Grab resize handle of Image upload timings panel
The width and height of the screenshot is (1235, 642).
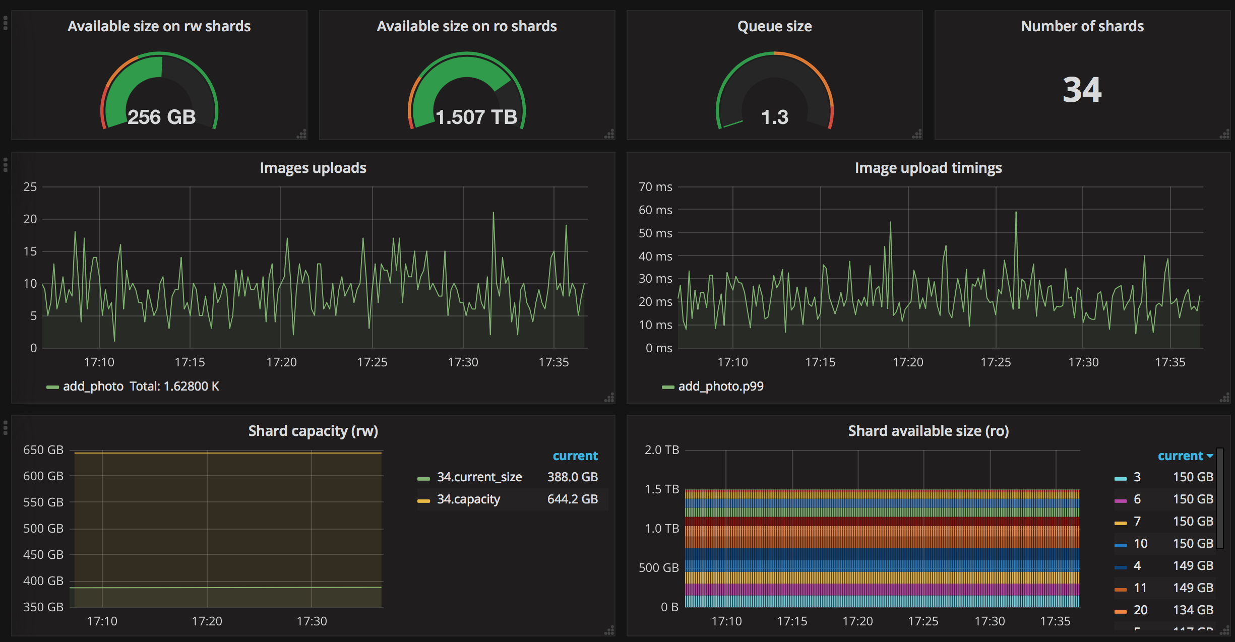click(1225, 398)
